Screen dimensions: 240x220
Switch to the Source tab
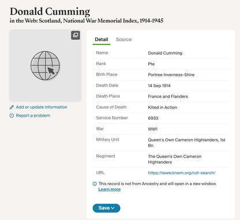coord(124,39)
